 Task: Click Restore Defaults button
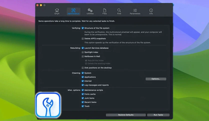126,115
